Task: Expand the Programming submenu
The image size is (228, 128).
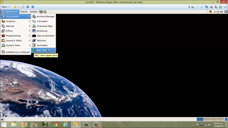Action: pos(16,36)
